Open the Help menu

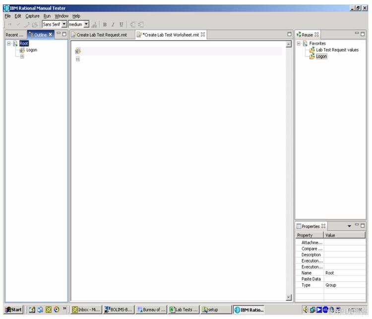(76, 16)
